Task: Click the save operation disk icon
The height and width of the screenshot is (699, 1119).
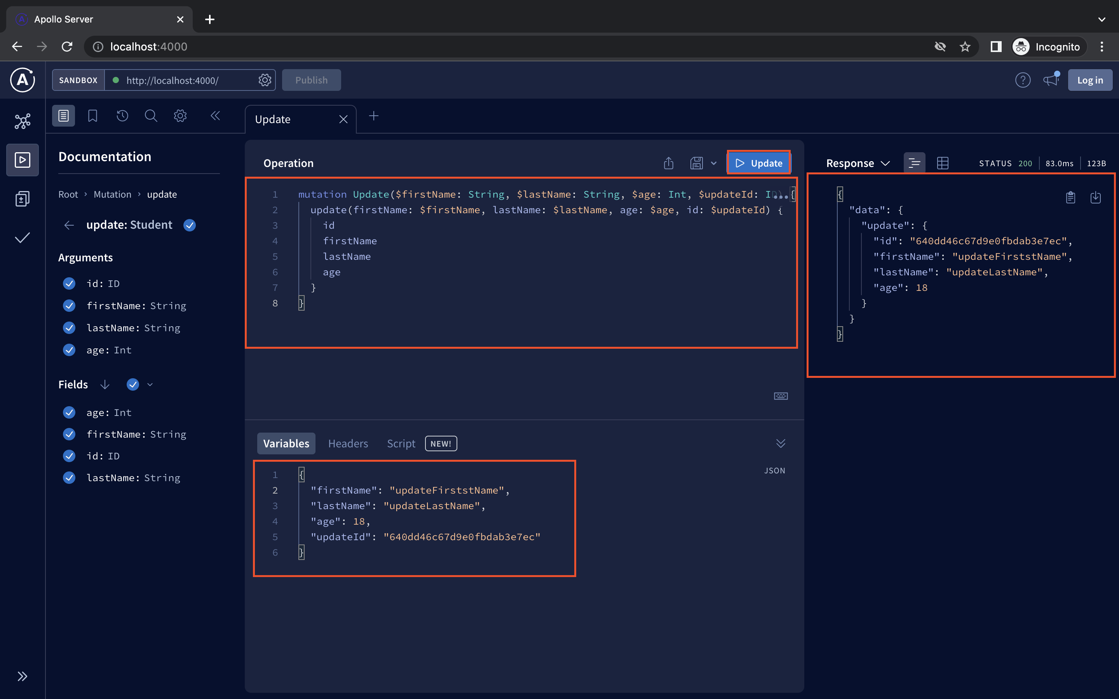Action: pyautogui.click(x=696, y=163)
